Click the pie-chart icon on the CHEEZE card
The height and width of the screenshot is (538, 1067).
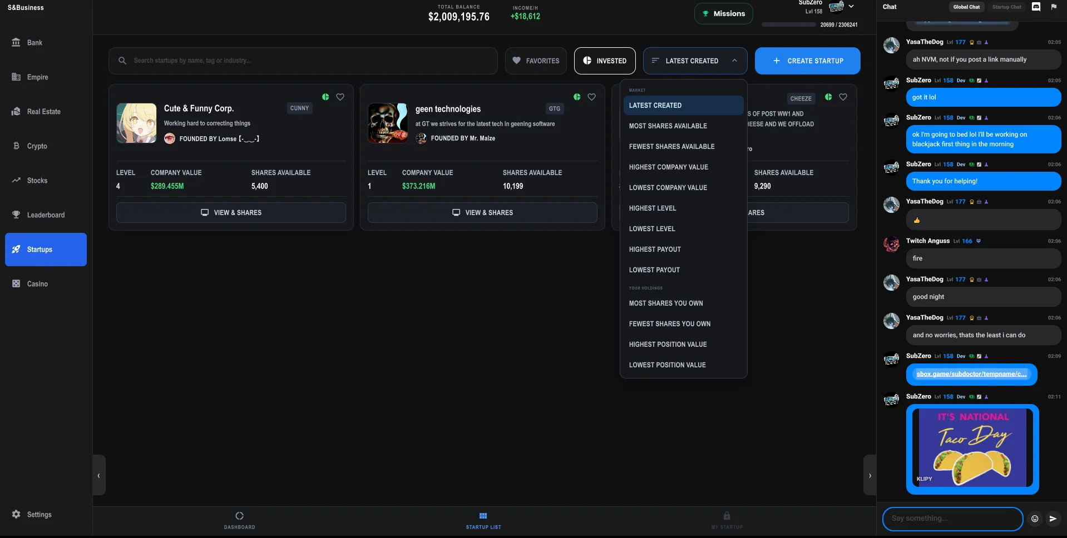tap(828, 97)
